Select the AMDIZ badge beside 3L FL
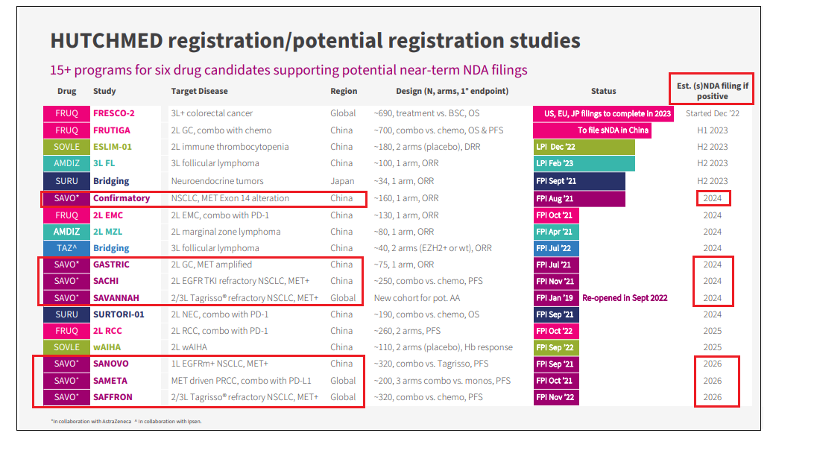 (x=66, y=163)
